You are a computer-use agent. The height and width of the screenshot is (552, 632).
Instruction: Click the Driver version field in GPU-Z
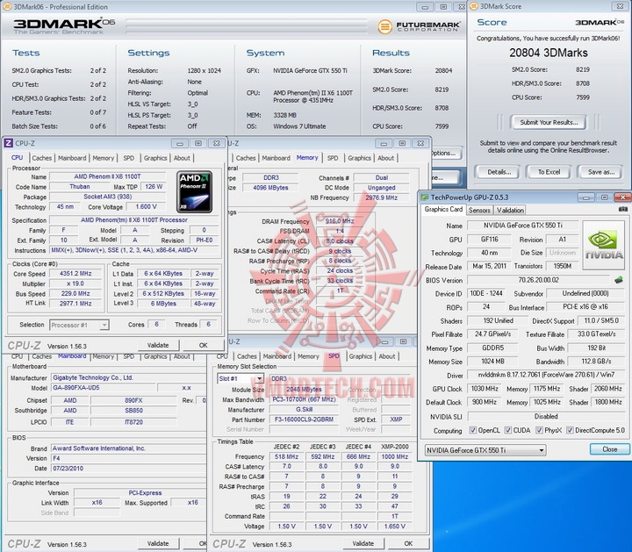click(546, 375)
